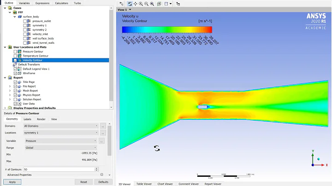Click the ellipsis button beside Locations
Image resolution: width=332 pixels, height=186 pixels.
click(x=103, y=133)
